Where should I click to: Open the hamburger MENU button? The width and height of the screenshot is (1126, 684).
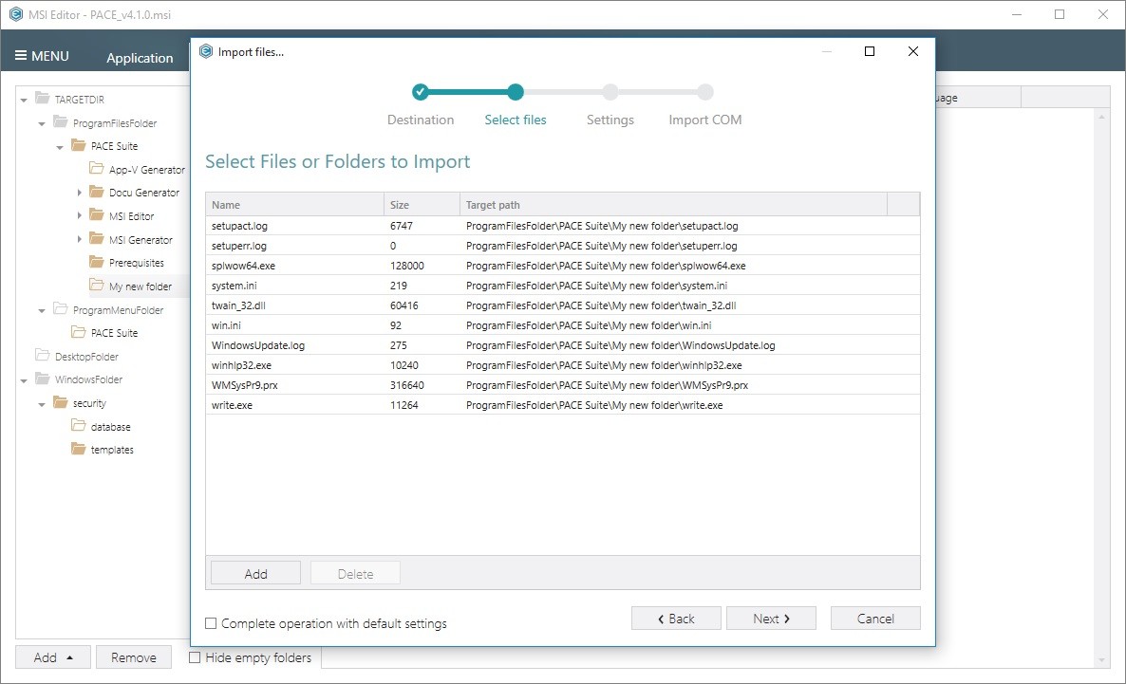coord(42,56)
